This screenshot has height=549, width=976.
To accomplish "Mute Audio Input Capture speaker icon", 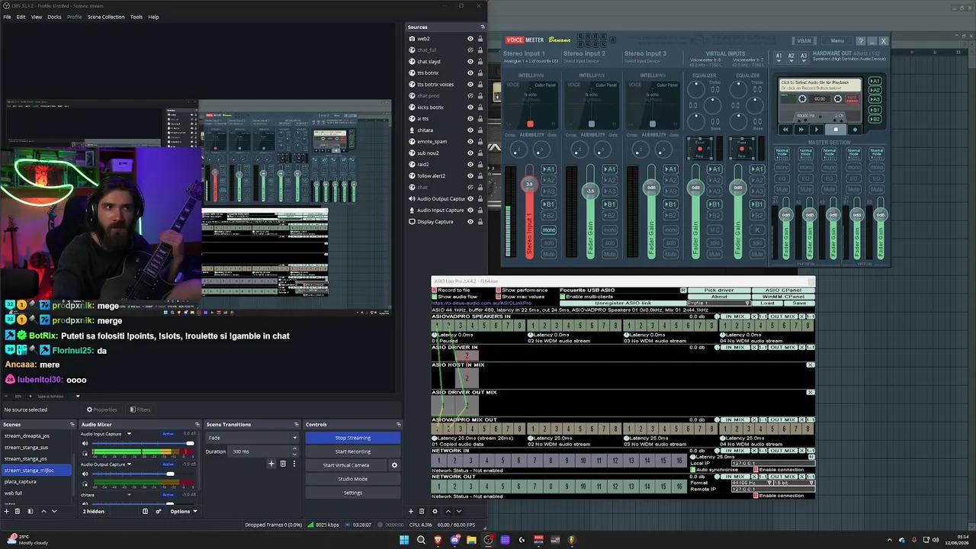I will (85, 443).
